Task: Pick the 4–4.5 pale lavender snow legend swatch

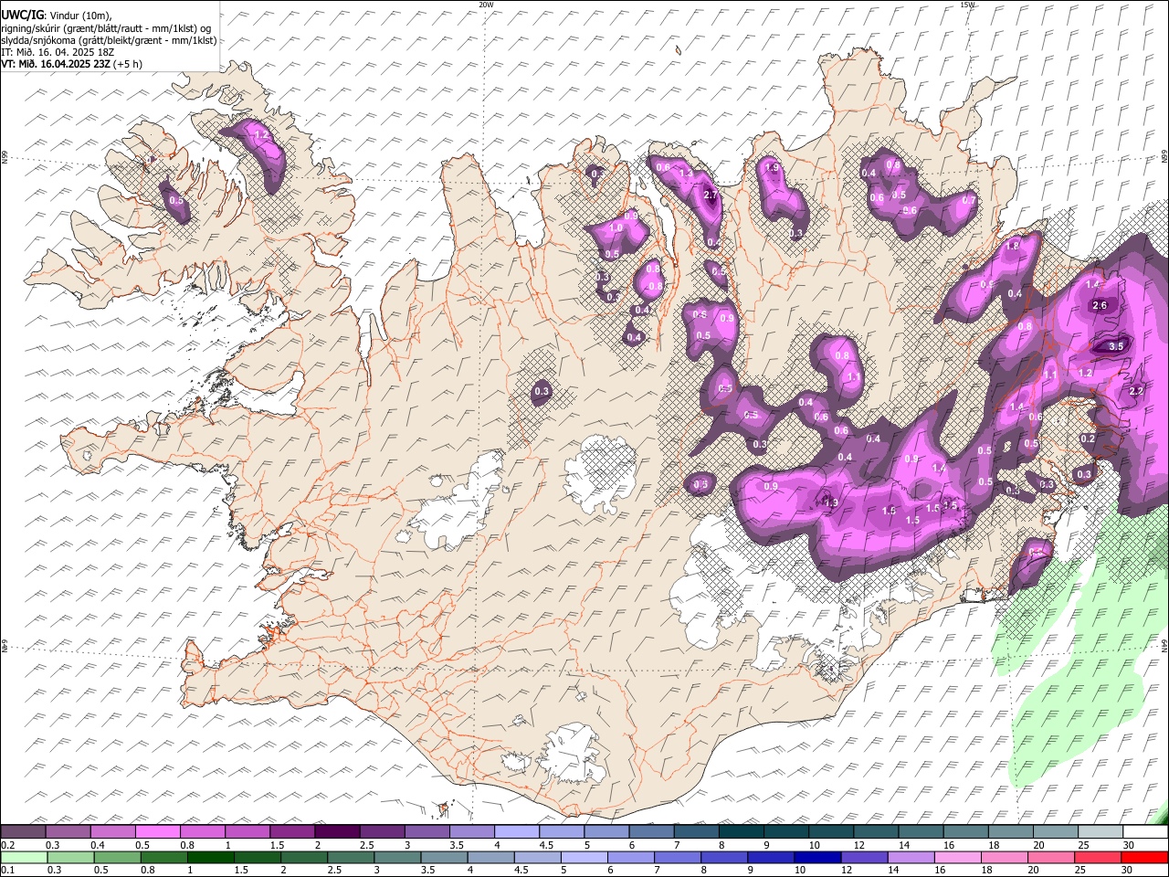Action: pos(518,832)
